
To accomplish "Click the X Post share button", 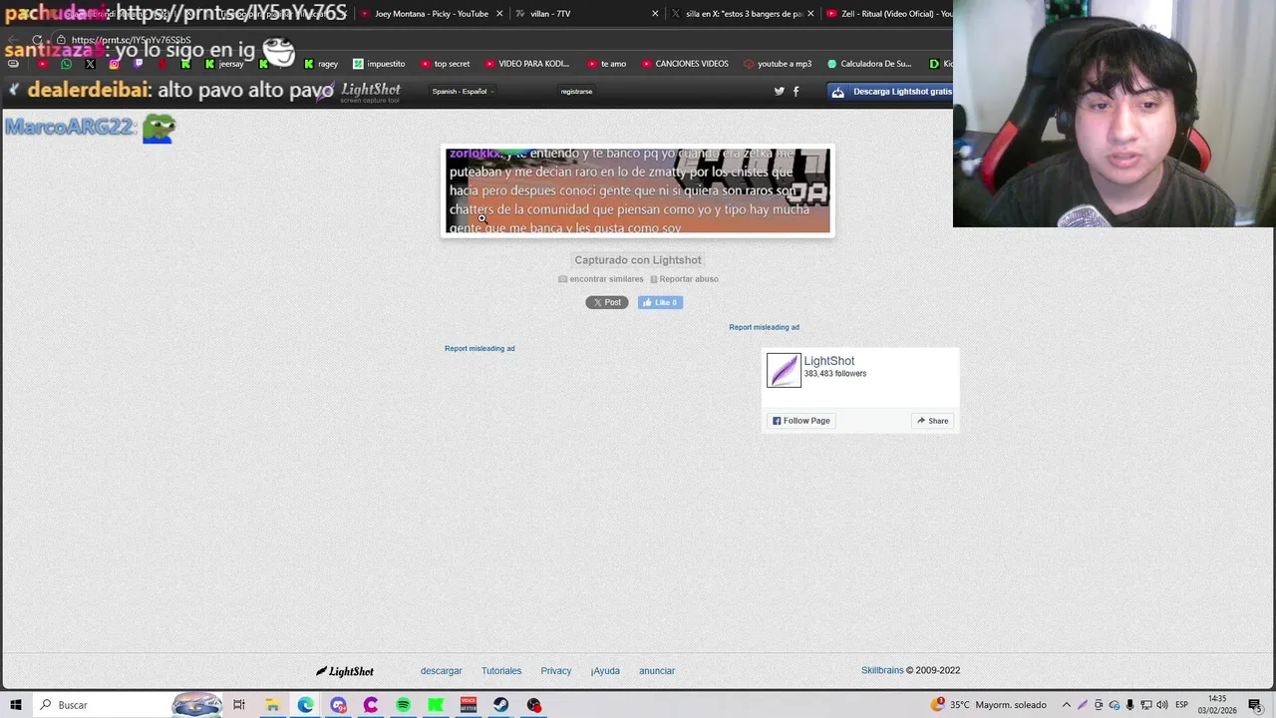I will 606,302.
